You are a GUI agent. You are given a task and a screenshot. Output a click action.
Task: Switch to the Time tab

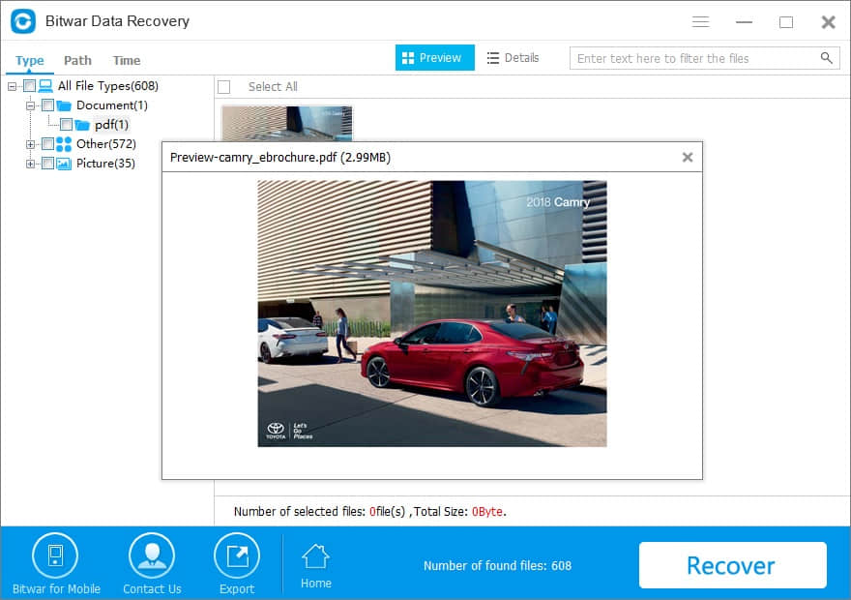[127, 60]
